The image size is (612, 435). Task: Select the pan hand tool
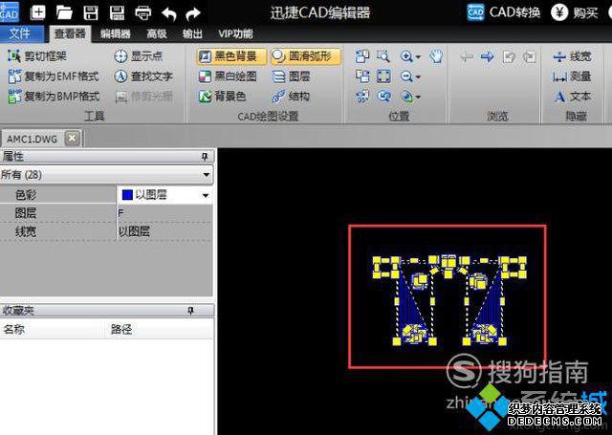[436, 56]
